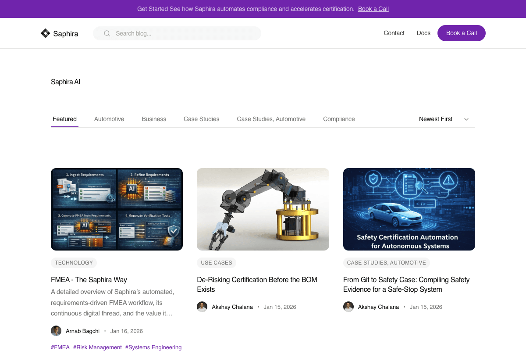Click the Saphira diamond logo
This screenshot has height=351, width=526.
click(x=45, y=33)
